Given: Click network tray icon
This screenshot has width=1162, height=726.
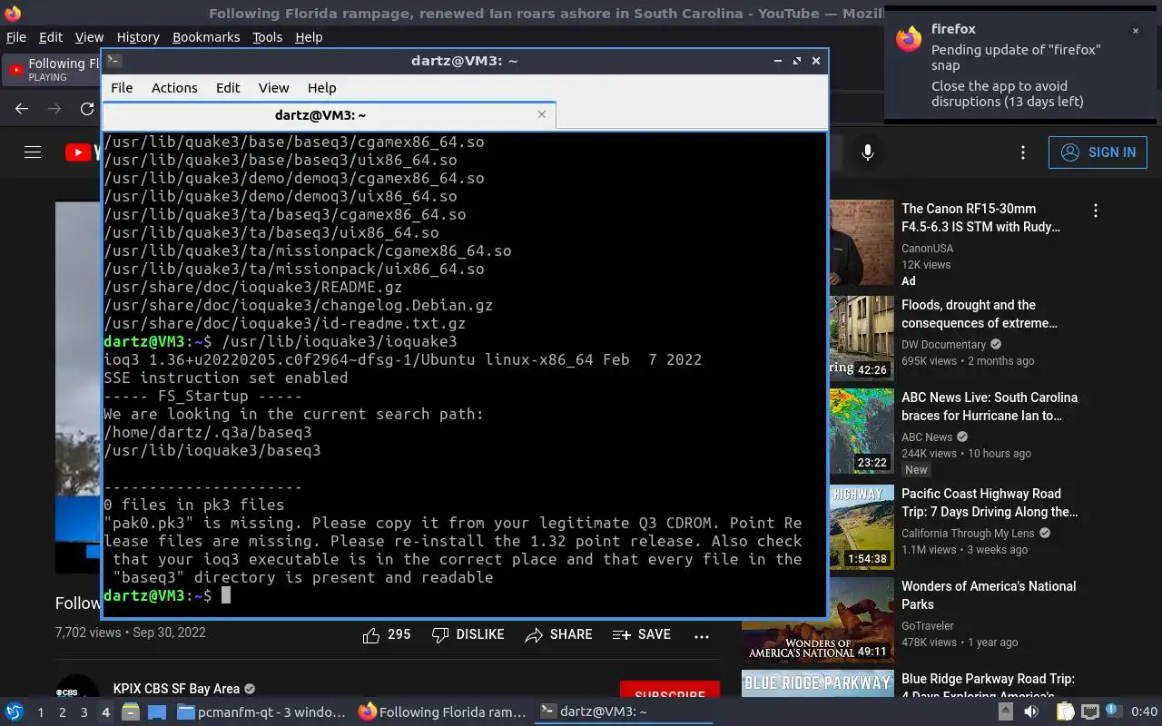Looking at the screenshot, I should [x=1090, y=712].
